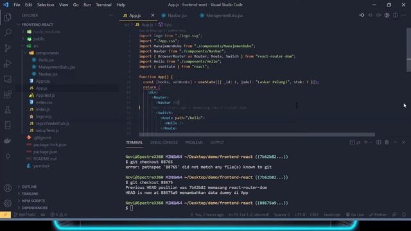The image size is (411, 231).
Task: Open the Accounts icon in activity bar
Action: point(8,188)
